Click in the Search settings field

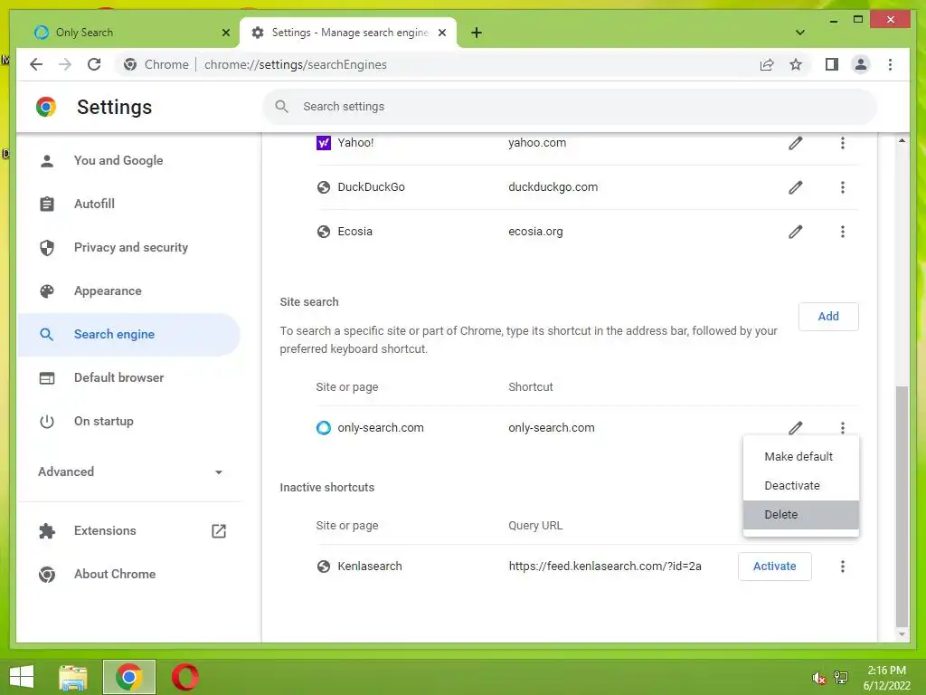[570, 107]
